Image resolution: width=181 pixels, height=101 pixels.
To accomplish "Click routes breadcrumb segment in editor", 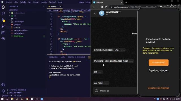I will (x=55, y=10).
